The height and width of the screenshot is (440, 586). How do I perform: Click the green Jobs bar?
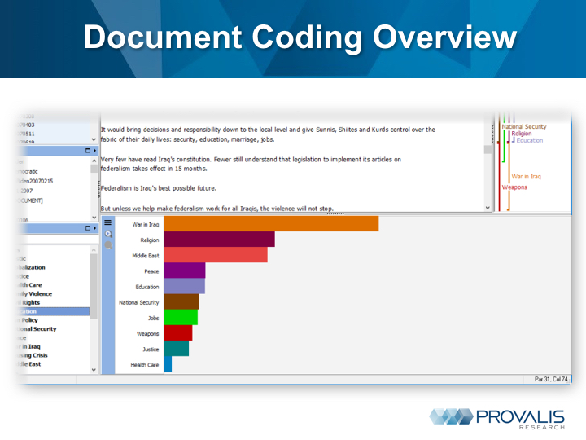(x=181, y=317)
